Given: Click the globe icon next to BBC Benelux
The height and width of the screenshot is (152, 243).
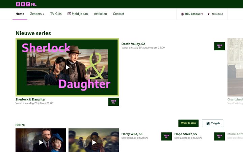Looking at the screenshot, I should (182, 14).
